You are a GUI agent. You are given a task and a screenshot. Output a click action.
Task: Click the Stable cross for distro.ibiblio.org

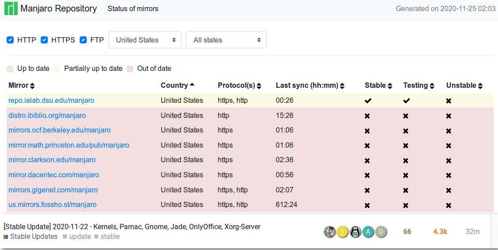click(367, 116)
